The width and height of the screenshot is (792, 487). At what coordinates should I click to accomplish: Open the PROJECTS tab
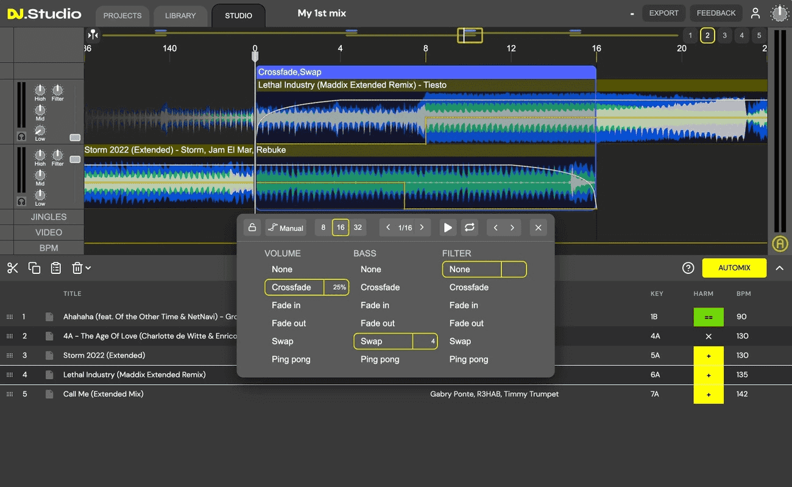[x=122, y=15]
